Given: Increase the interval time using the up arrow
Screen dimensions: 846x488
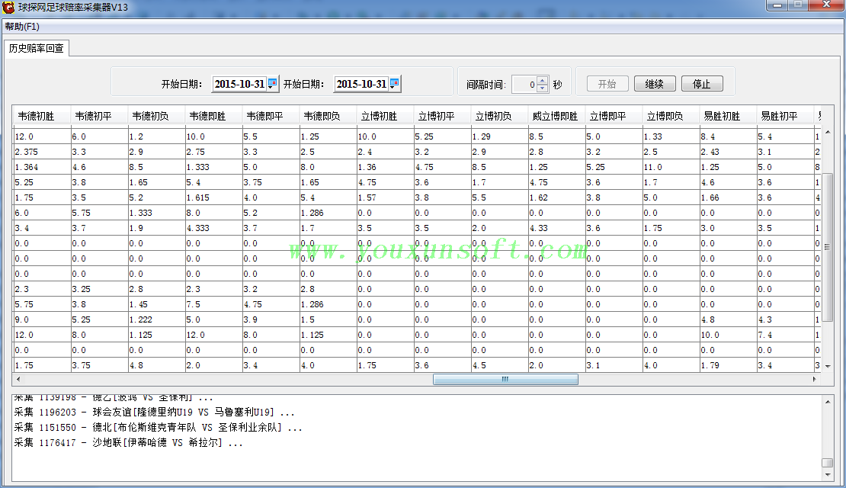Looking at the screenshot, I should (x=542, y=80).
